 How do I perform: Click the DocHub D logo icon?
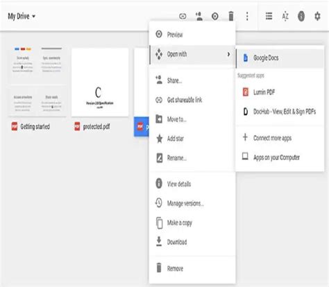[246, 112]
